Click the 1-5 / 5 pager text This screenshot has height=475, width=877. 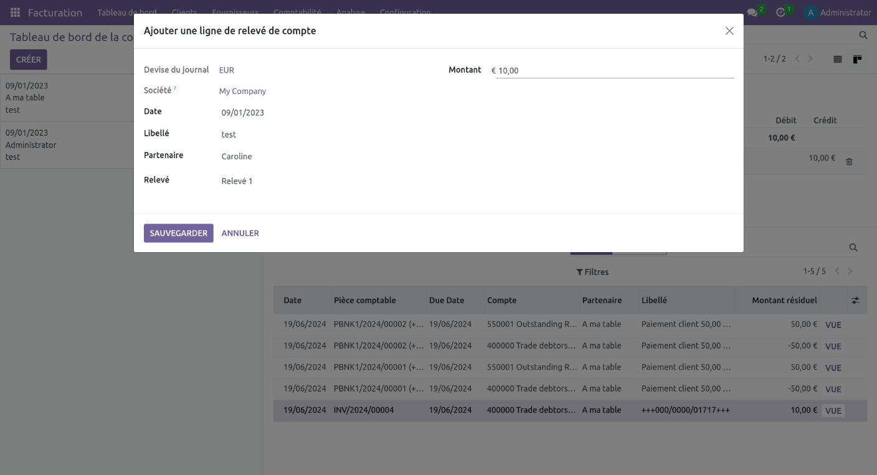tap(815, 271)
